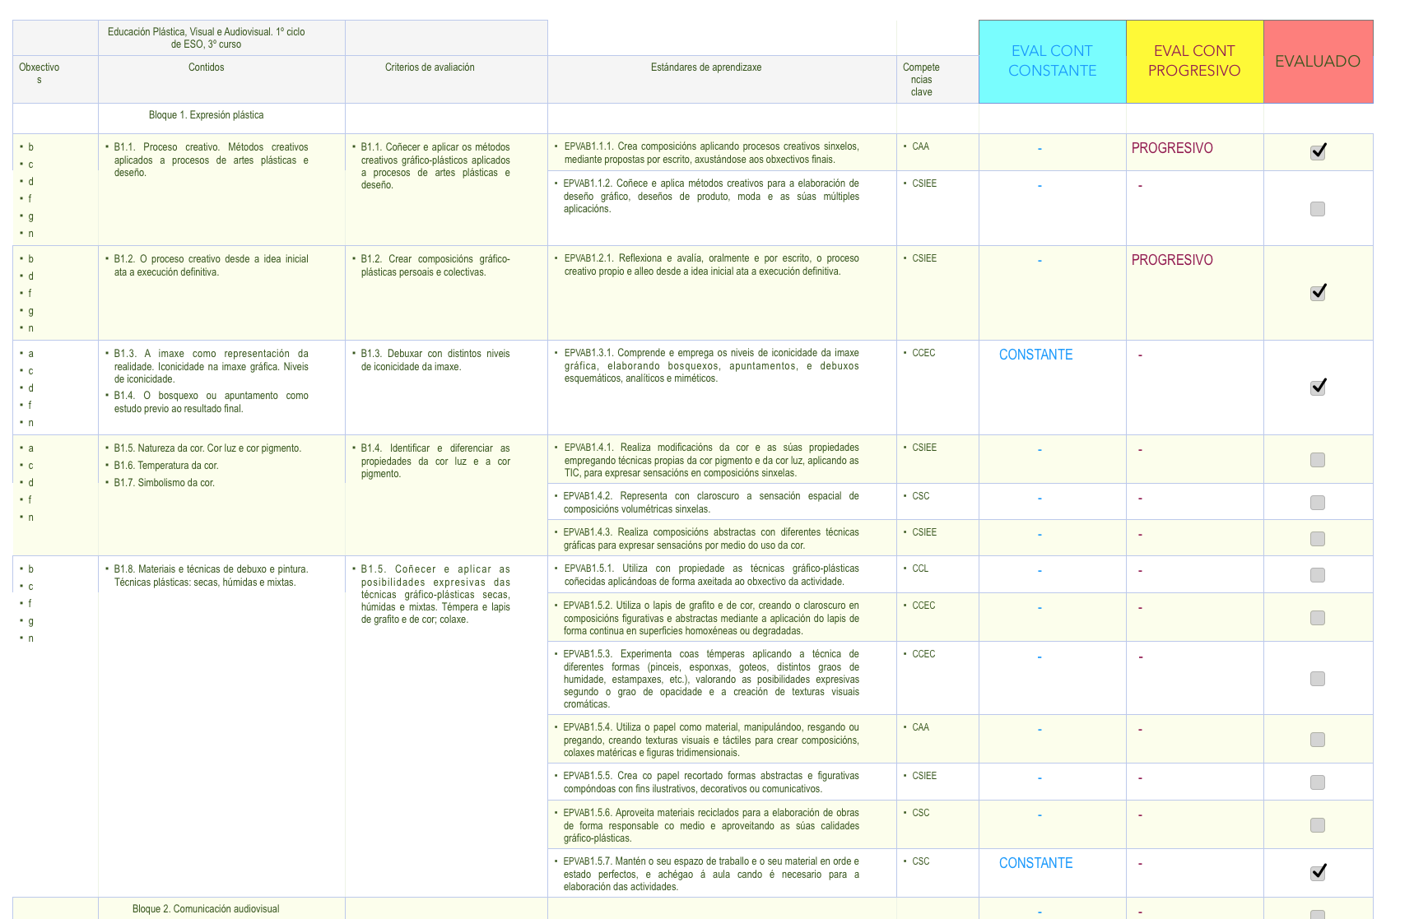
Task: Open the PROGRESIVO cell in the EPVAB1.1.1 row
Action: tap(1172, 148)
